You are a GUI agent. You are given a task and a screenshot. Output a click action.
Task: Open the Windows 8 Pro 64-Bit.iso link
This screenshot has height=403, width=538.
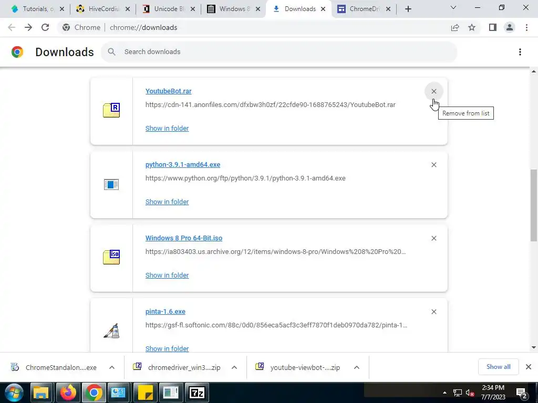(184, 238)
